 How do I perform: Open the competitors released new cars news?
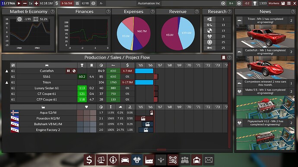coord(265,83)
